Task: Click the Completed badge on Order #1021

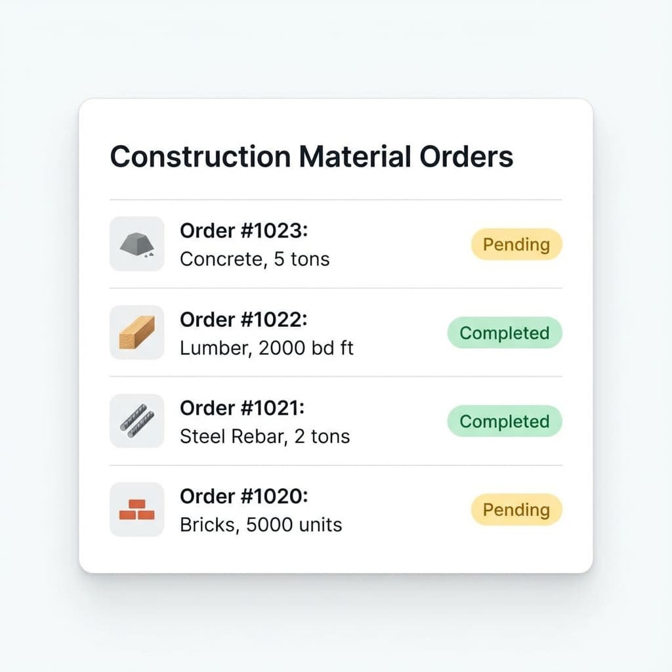Action: [x=504, y=421]
